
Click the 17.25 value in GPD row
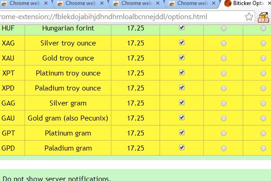135,148
